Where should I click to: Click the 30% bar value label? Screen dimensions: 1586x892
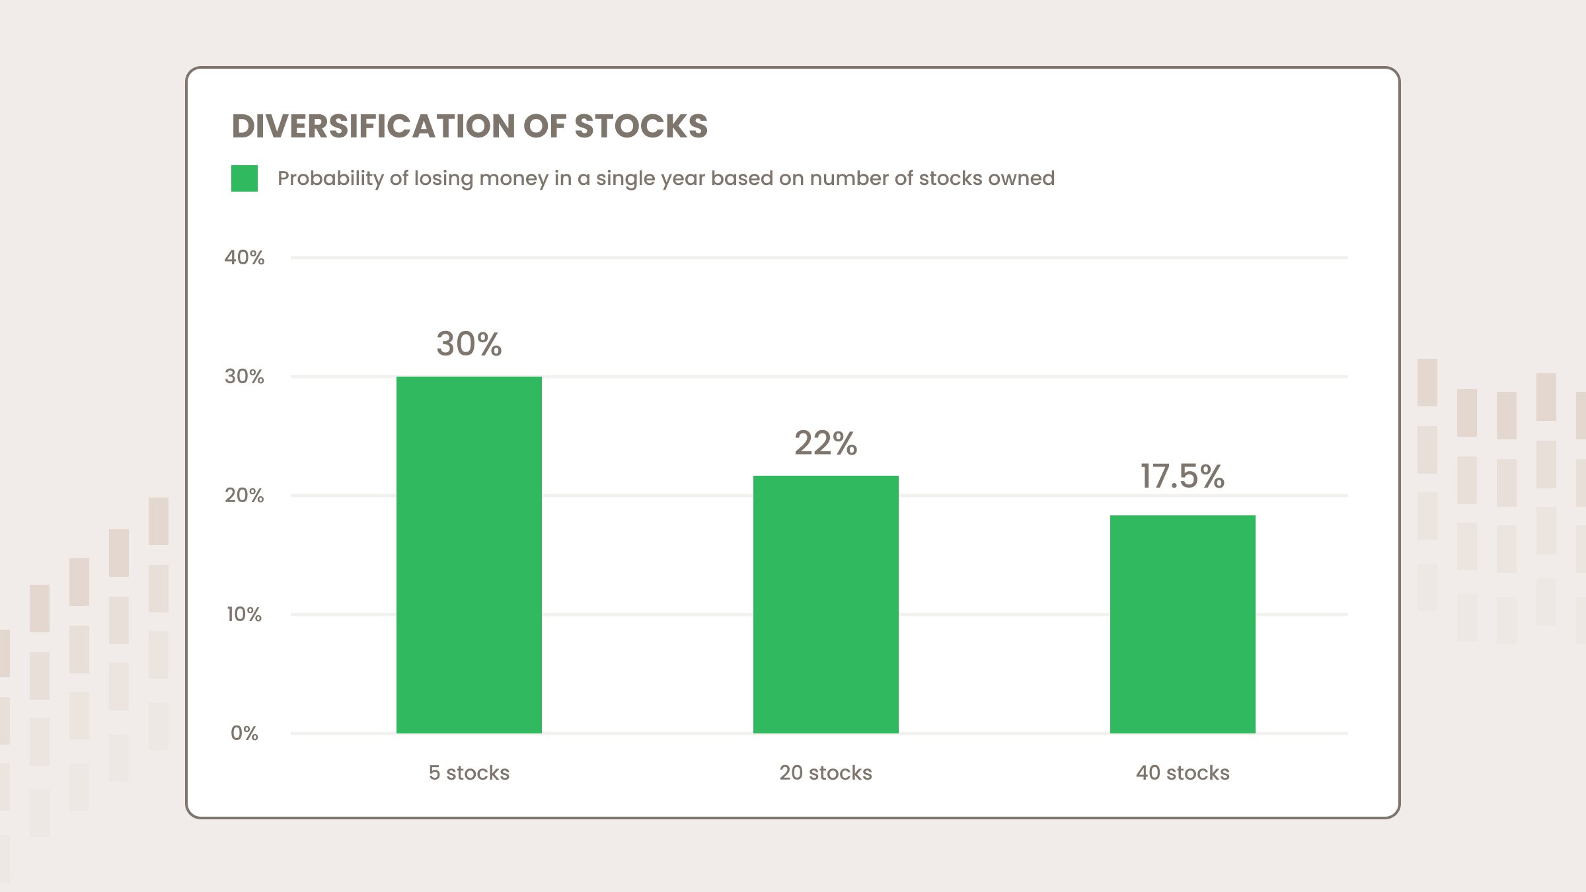469,344
